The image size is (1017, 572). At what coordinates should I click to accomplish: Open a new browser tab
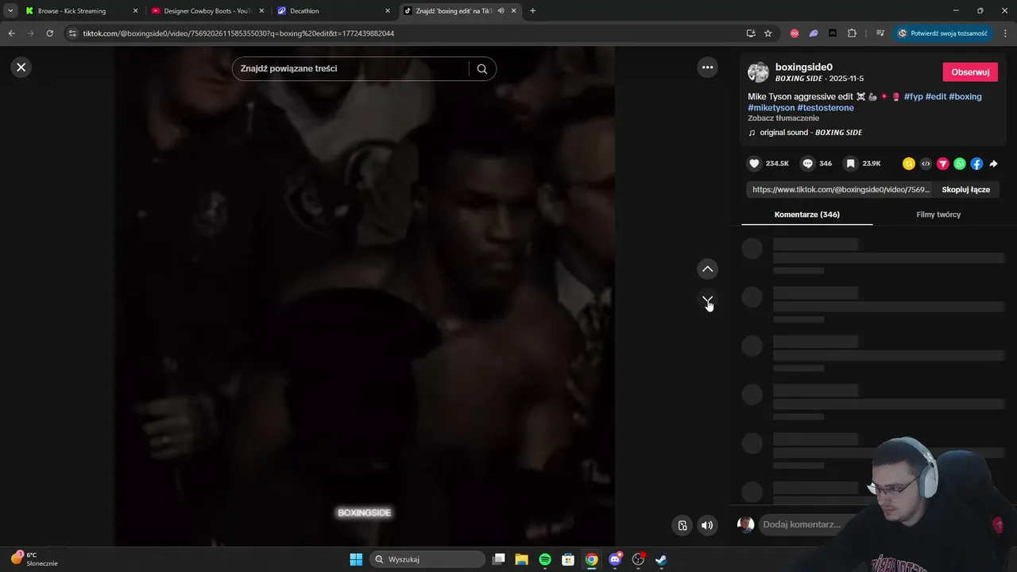tap(532, 11)
